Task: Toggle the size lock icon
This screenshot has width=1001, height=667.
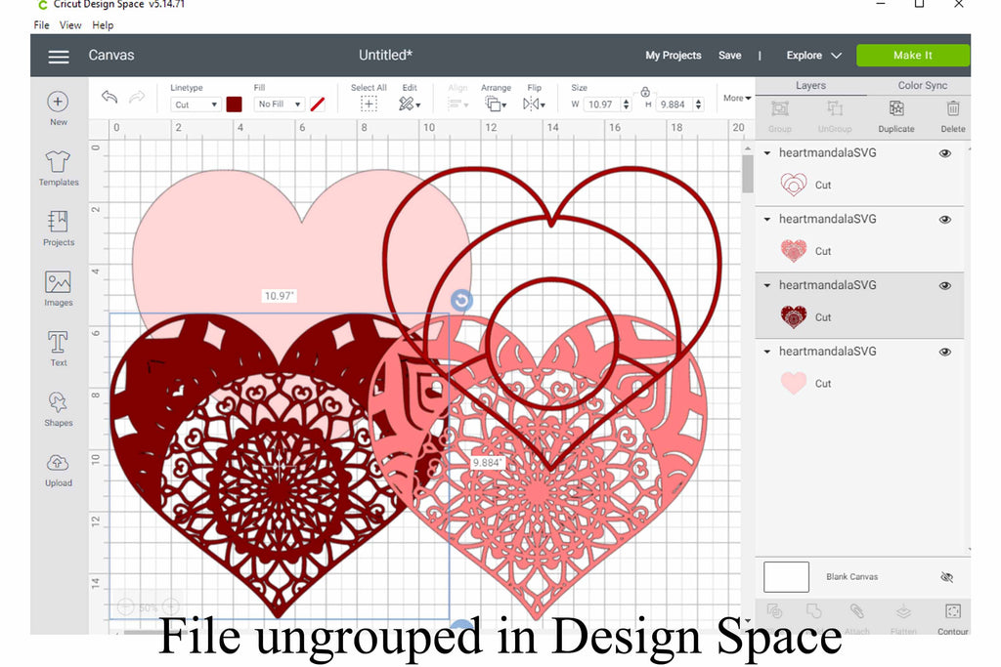Action: coord(645,92)
